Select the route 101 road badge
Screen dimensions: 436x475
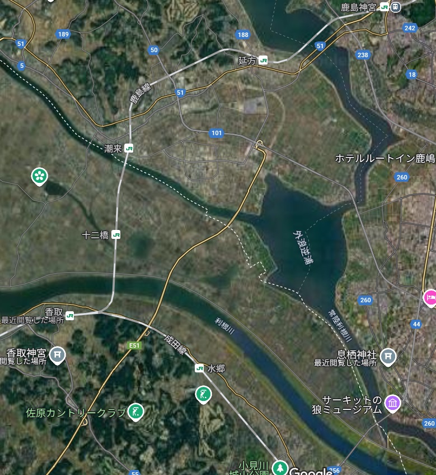click(217, 133)
